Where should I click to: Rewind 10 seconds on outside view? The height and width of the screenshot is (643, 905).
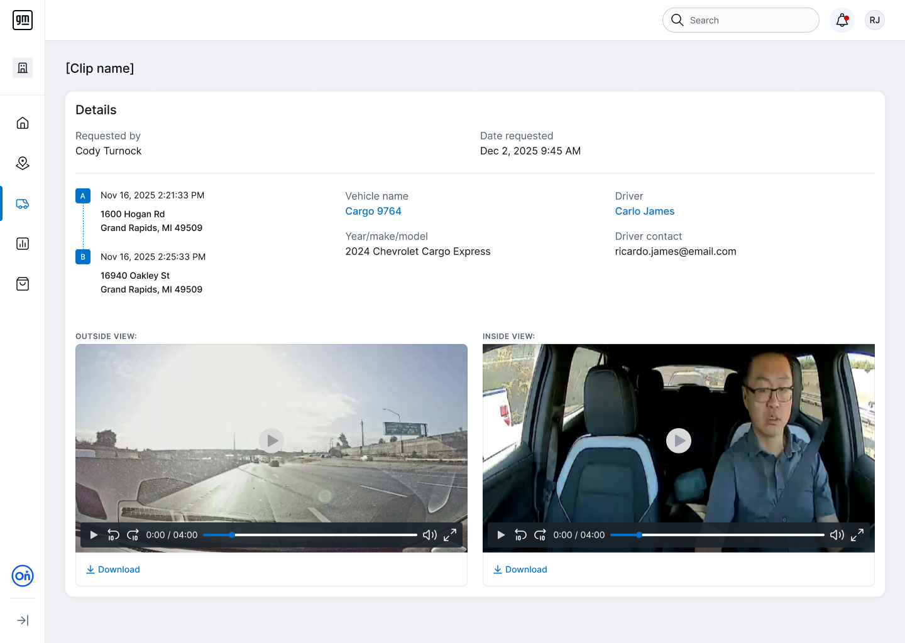click(113, 535)
